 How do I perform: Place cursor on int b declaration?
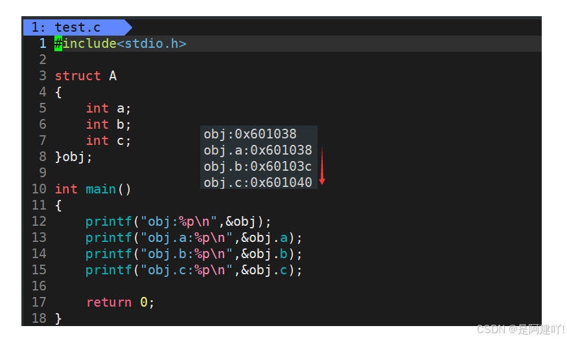[108, 125]
